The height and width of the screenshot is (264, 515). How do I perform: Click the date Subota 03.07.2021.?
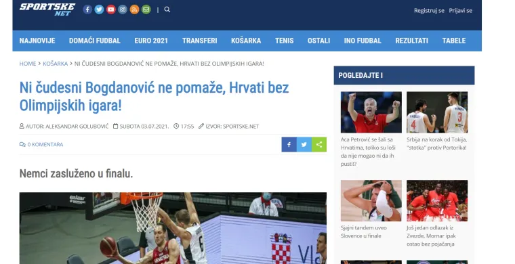pos(144,127)
